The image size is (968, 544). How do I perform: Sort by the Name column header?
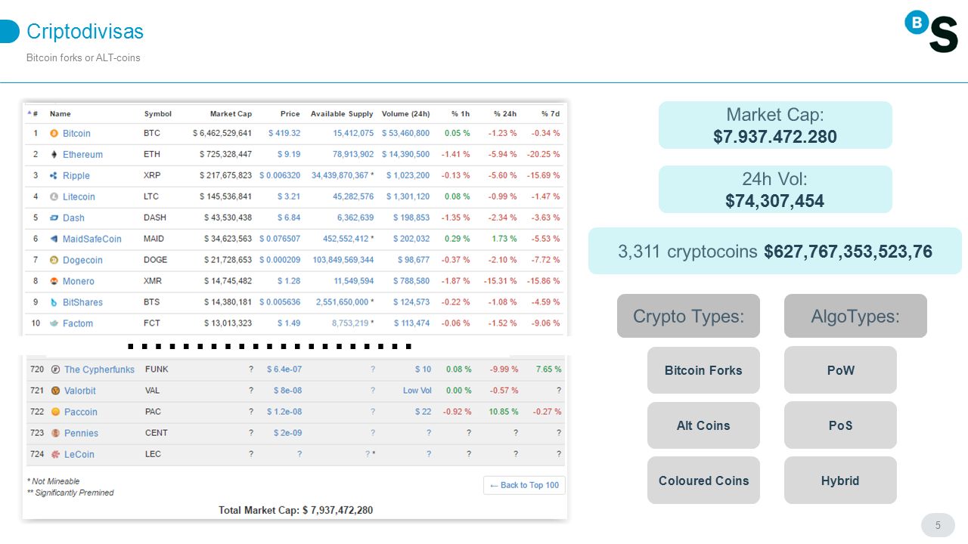tap(60, 113)
